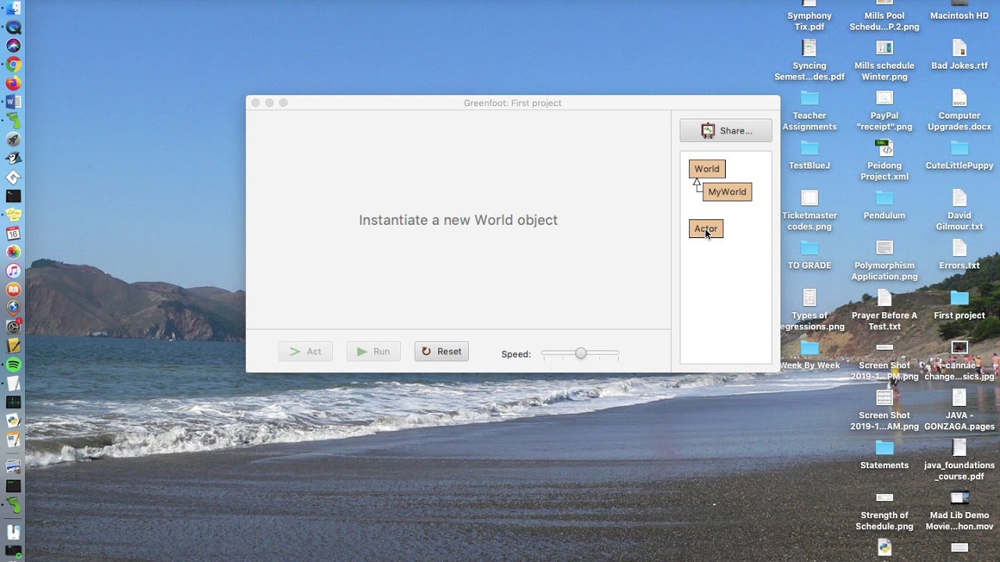The image size is (1000, 562).
Task: Open Chrome from the dock
Action: (x=13, y=65)
